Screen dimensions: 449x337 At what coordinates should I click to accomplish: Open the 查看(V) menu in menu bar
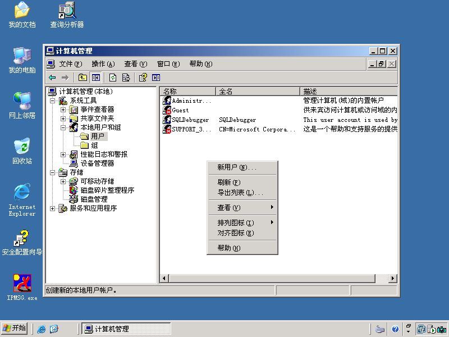point(135,64)
